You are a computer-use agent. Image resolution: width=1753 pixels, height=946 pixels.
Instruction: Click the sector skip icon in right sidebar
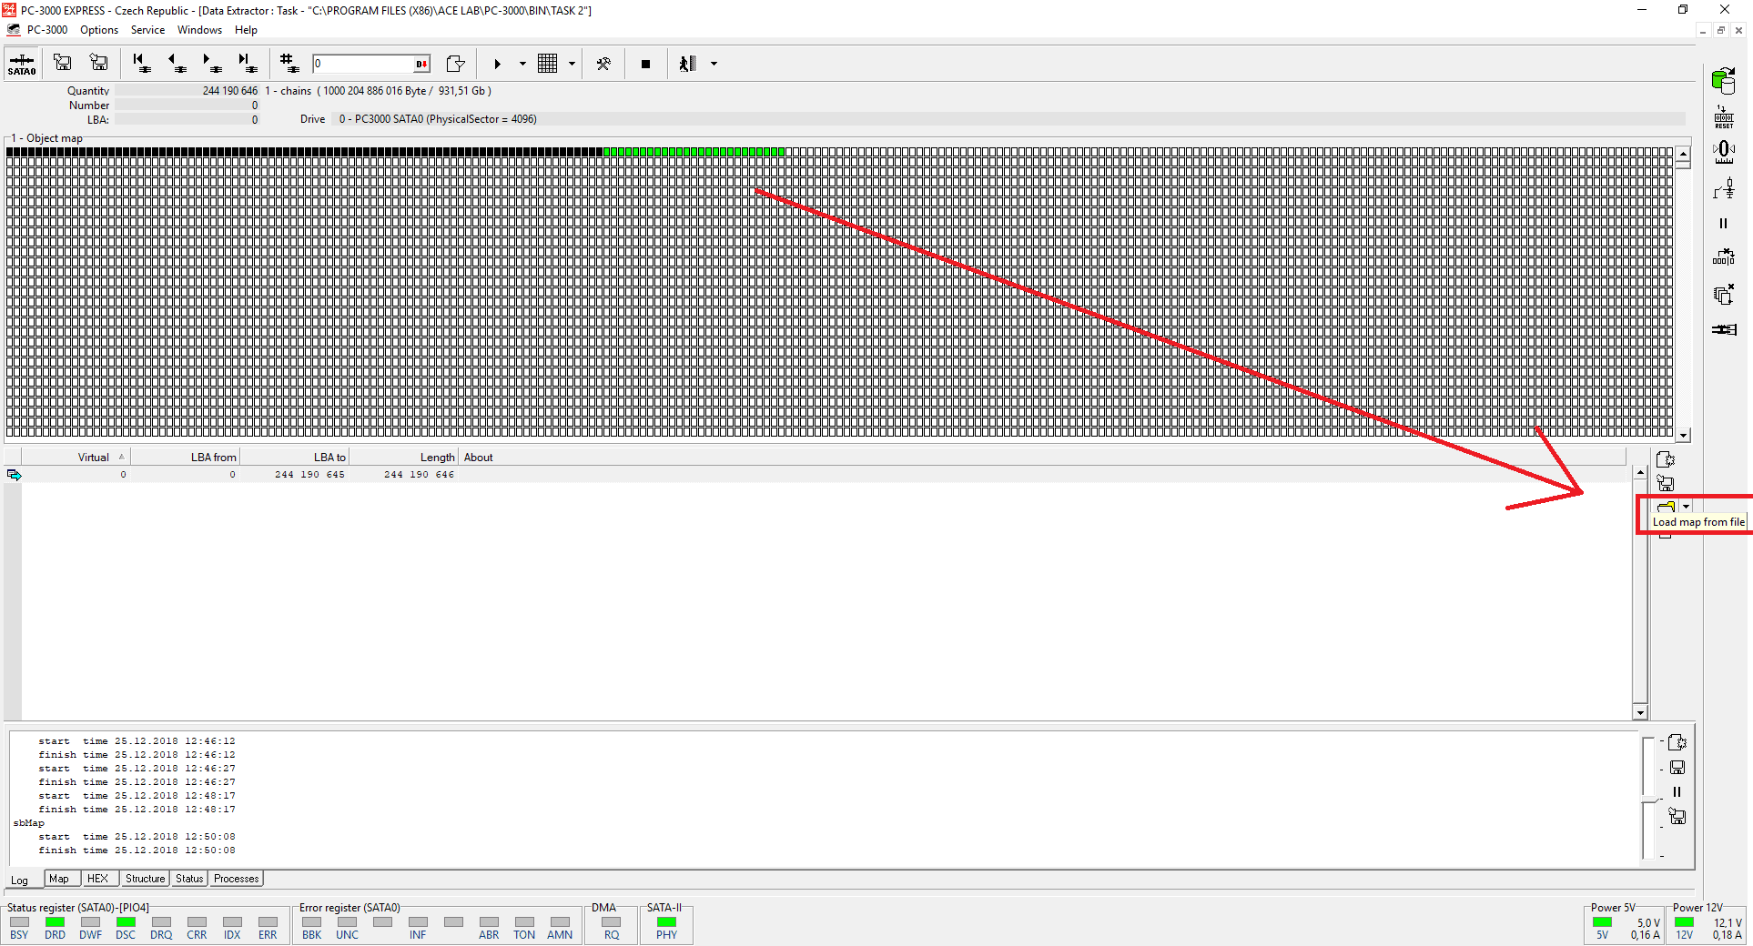tap(1724, 258)
